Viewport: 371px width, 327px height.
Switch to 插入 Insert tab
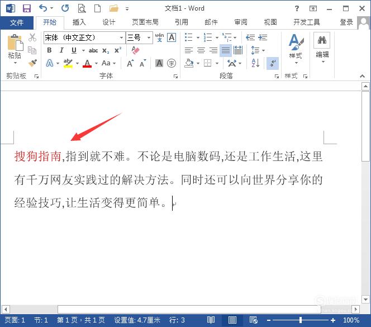point(79,22)
